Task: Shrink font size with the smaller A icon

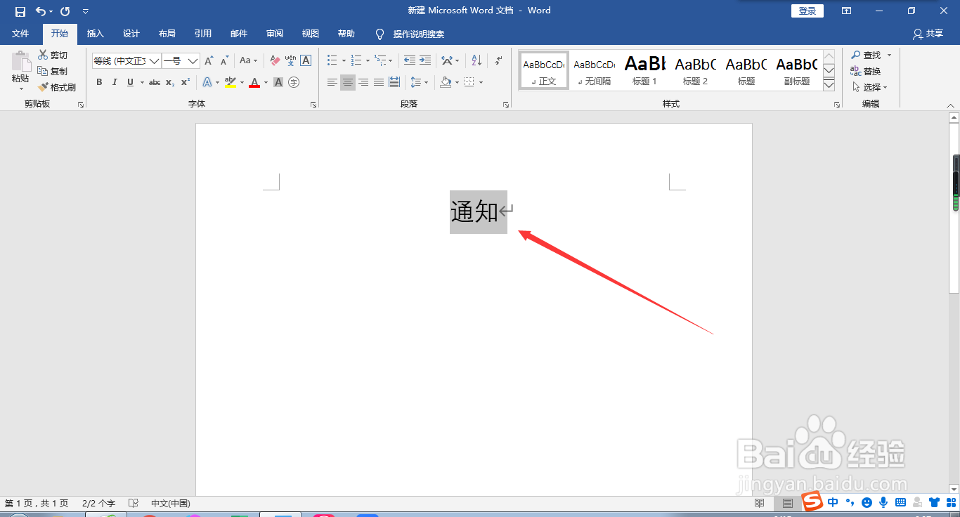Action: pyautogui.click(x=225, y=61)
